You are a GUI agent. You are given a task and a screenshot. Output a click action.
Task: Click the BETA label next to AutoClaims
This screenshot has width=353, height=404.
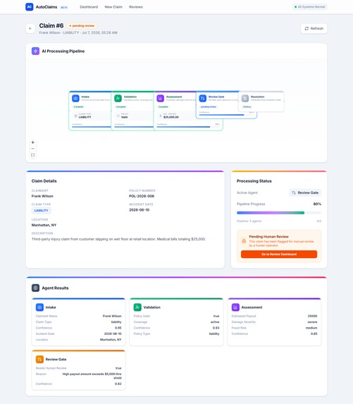tap(64, 8)
